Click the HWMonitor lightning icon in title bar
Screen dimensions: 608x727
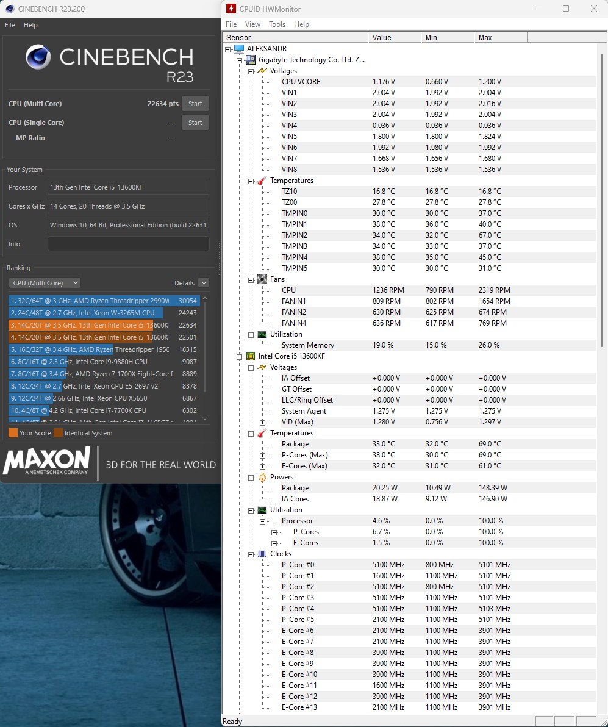tap(231, 9)
